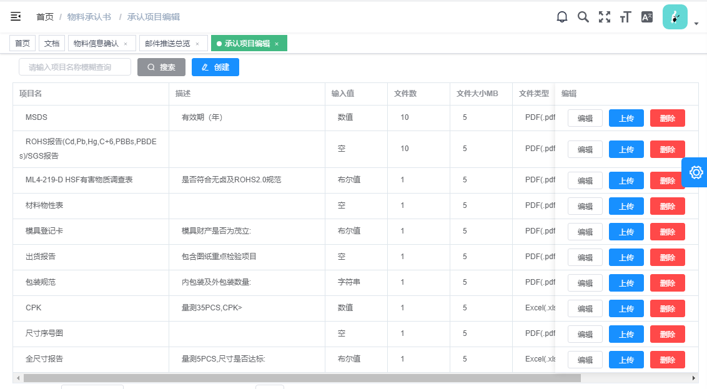
Task: Switch to the 首页 tab
Action: tap(22, 43)
